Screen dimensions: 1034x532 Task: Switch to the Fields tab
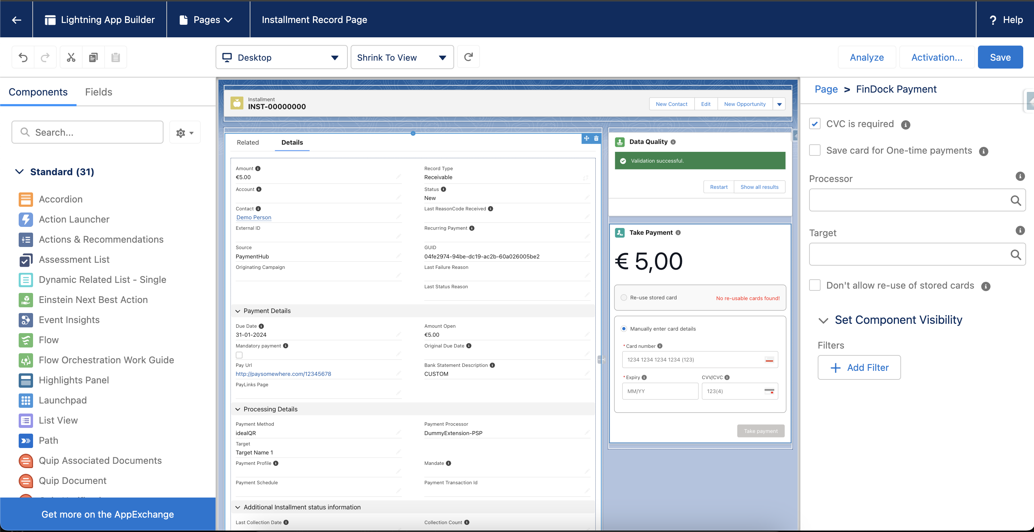point(98,92)
